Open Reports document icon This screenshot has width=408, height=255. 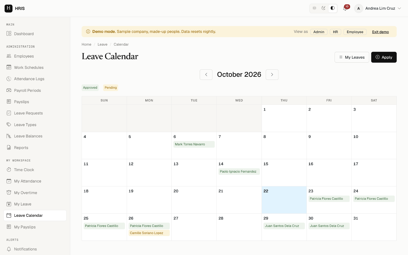tap(9, 147)
